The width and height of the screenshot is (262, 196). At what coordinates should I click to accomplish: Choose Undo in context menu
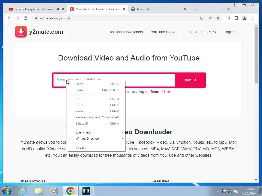[96, 84]
